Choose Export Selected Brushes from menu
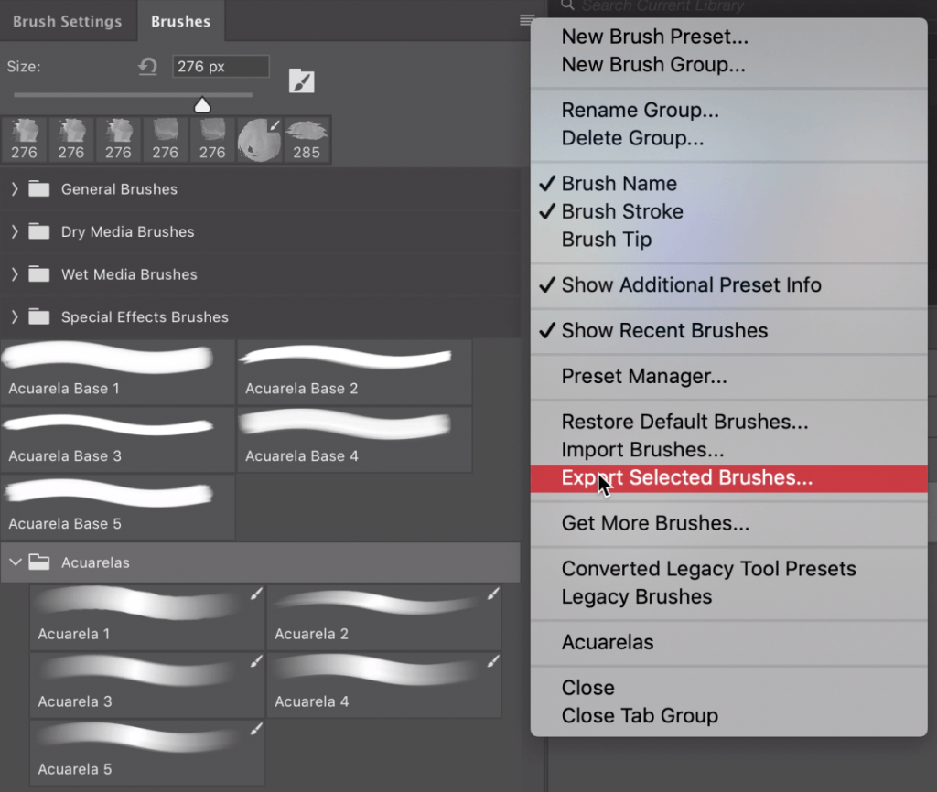 point(686,477)
